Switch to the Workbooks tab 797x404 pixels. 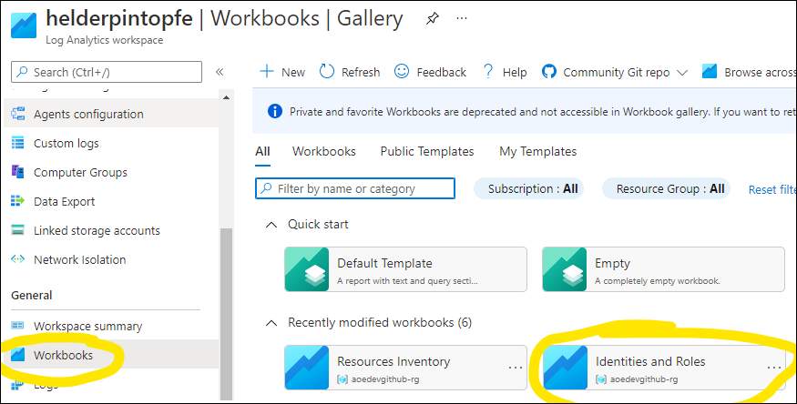tap(323, 151)
